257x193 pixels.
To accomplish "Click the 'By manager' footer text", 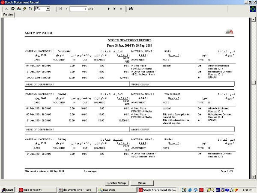I will 90,171.
